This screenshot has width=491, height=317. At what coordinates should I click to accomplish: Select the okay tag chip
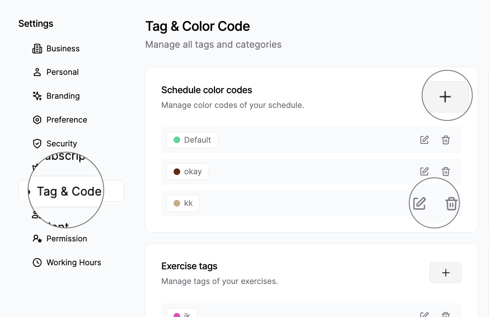tap(188, 171)
